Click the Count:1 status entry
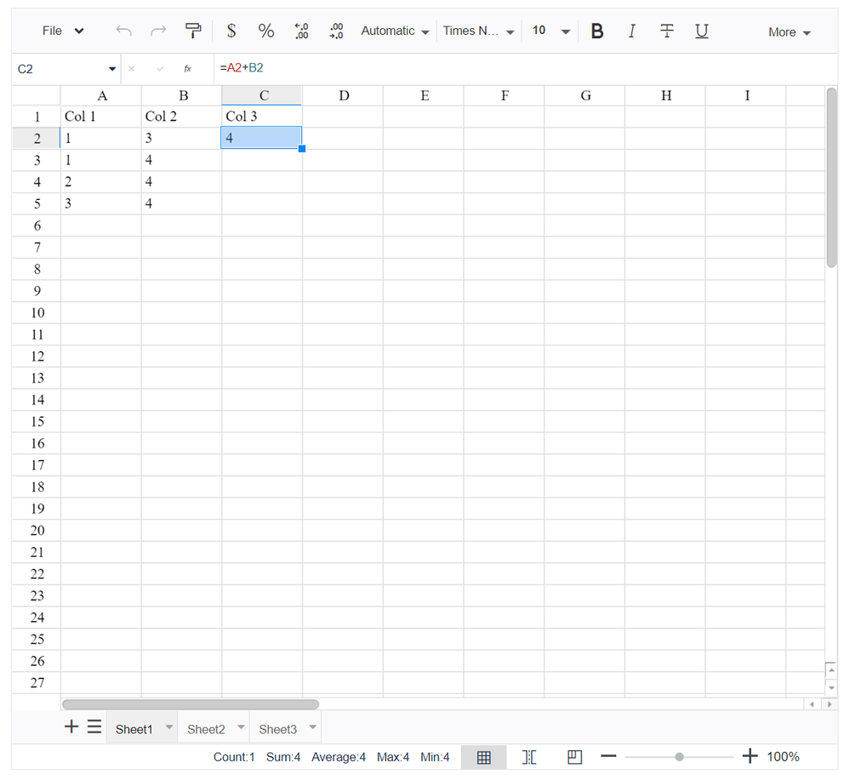The image size is (850, 780). pyautogui.click(x=234, y=757)
